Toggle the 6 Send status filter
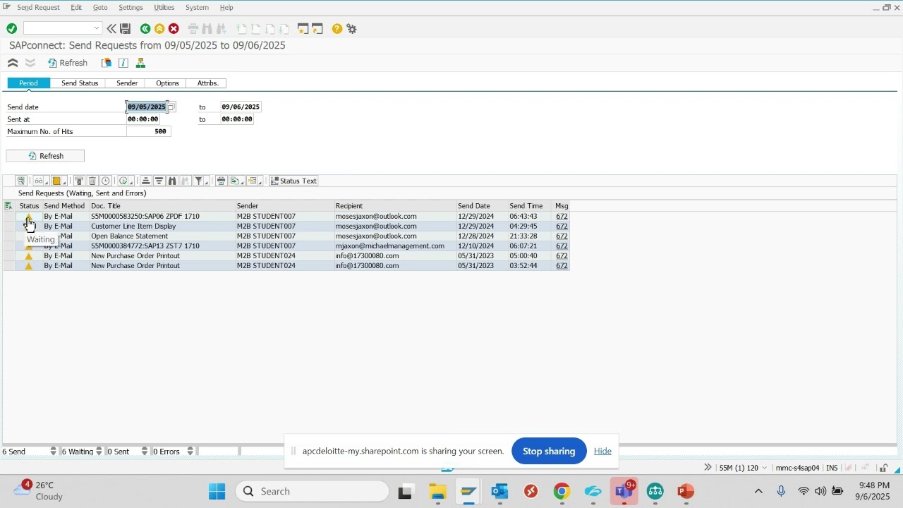903x508 pixels. pos(30,452)
